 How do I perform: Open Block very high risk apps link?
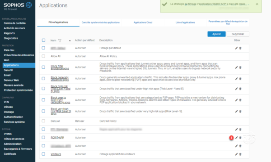click(x=61, y=112)
